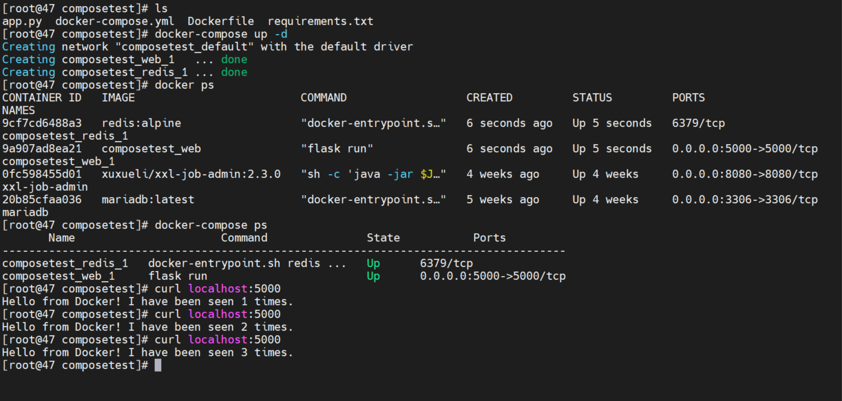Select container ID 9cf7cd6488a3

(42, 123)
